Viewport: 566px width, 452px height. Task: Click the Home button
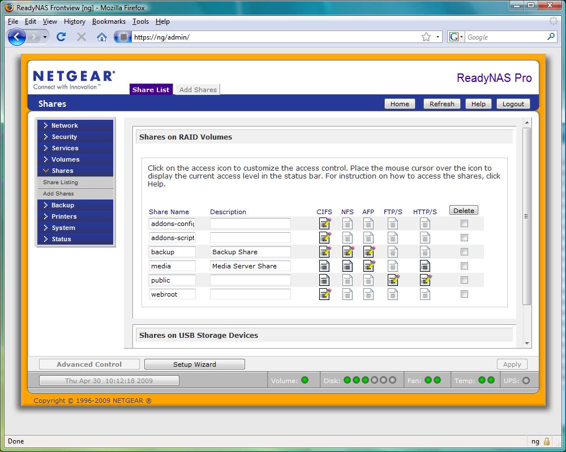(x=400, y=104)
